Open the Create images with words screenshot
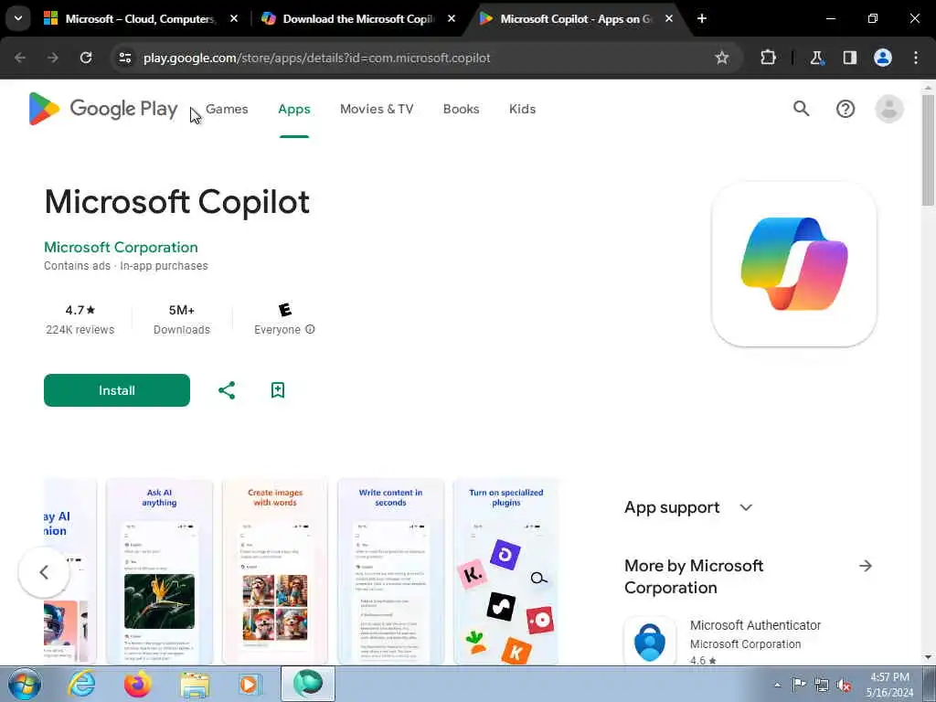 tap(275, 572)
